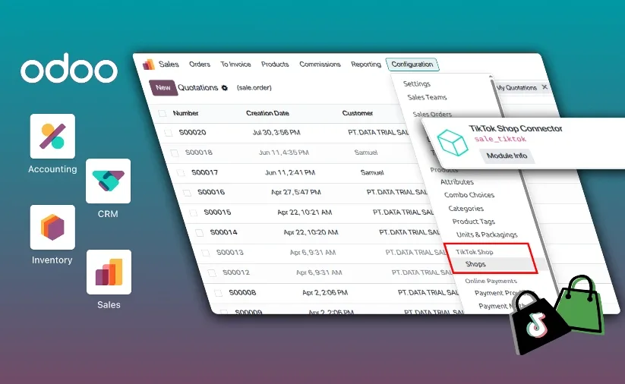Choose Settings in Configuration menu
The width and height of the screenshot is (625, 384).
point(416,83)
